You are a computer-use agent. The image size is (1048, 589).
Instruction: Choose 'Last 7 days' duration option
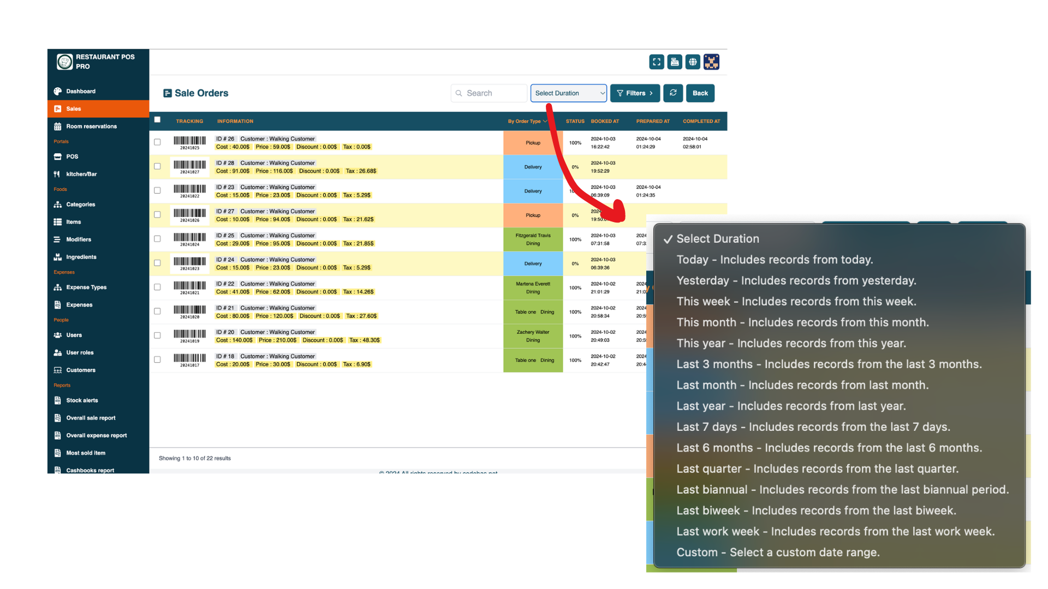(813, 427)
